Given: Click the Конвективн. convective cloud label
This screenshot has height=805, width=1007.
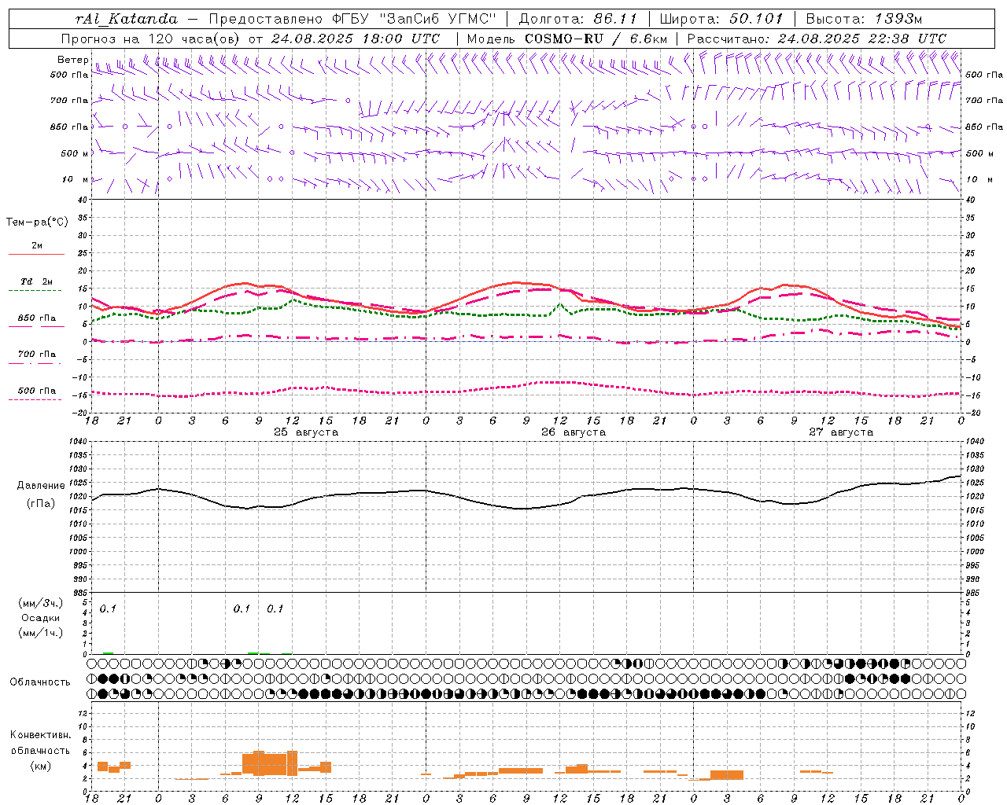Looking at the screenshot, I should click(x=40, y=735).
